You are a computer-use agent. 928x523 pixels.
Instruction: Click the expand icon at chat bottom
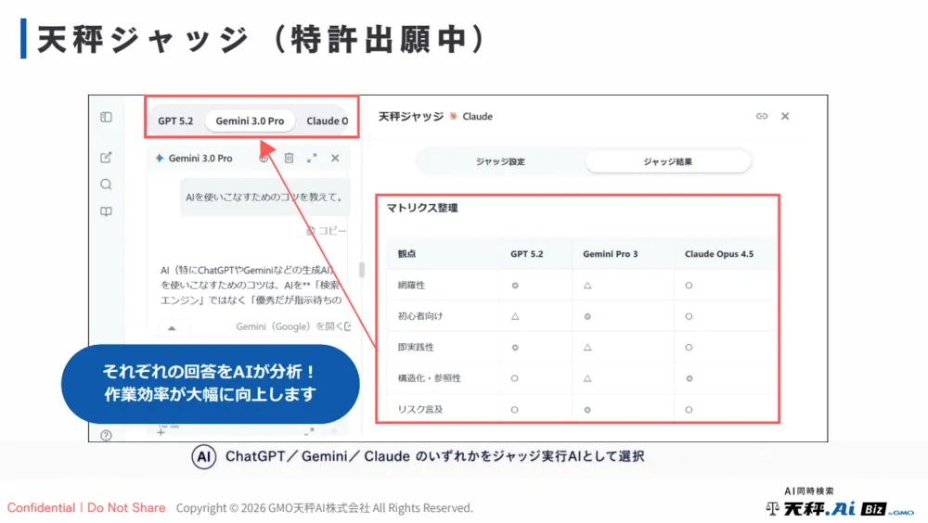point(309,432)
